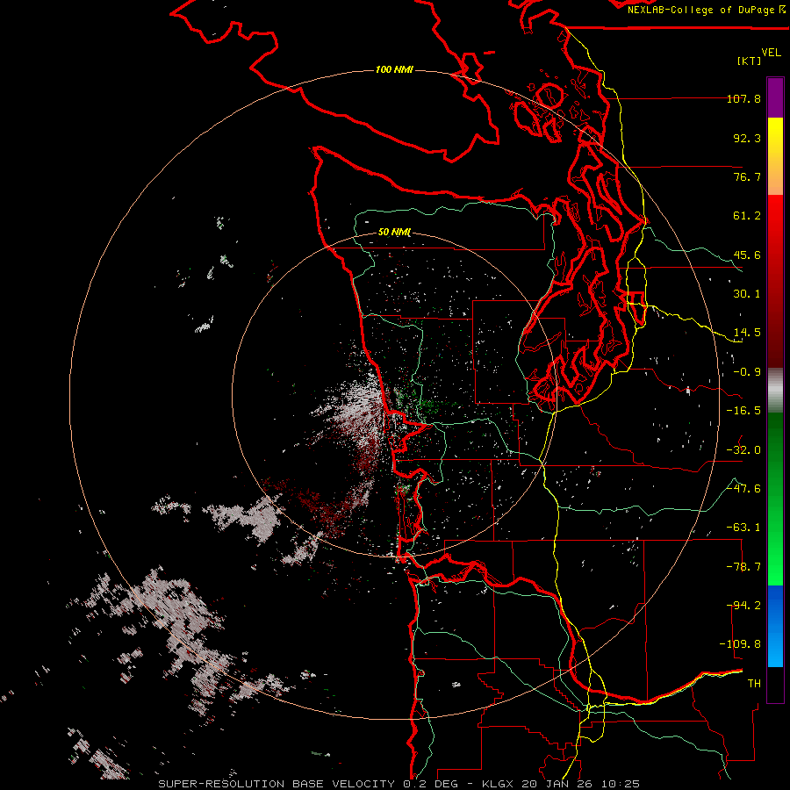Click the -109.8 velocity scale value
This screenshot has width=790, height=790.
[x=740, y=644]
